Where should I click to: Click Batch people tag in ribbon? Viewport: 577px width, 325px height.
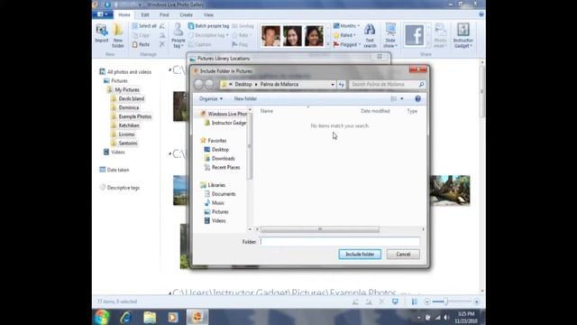click(x=208, y=26)
